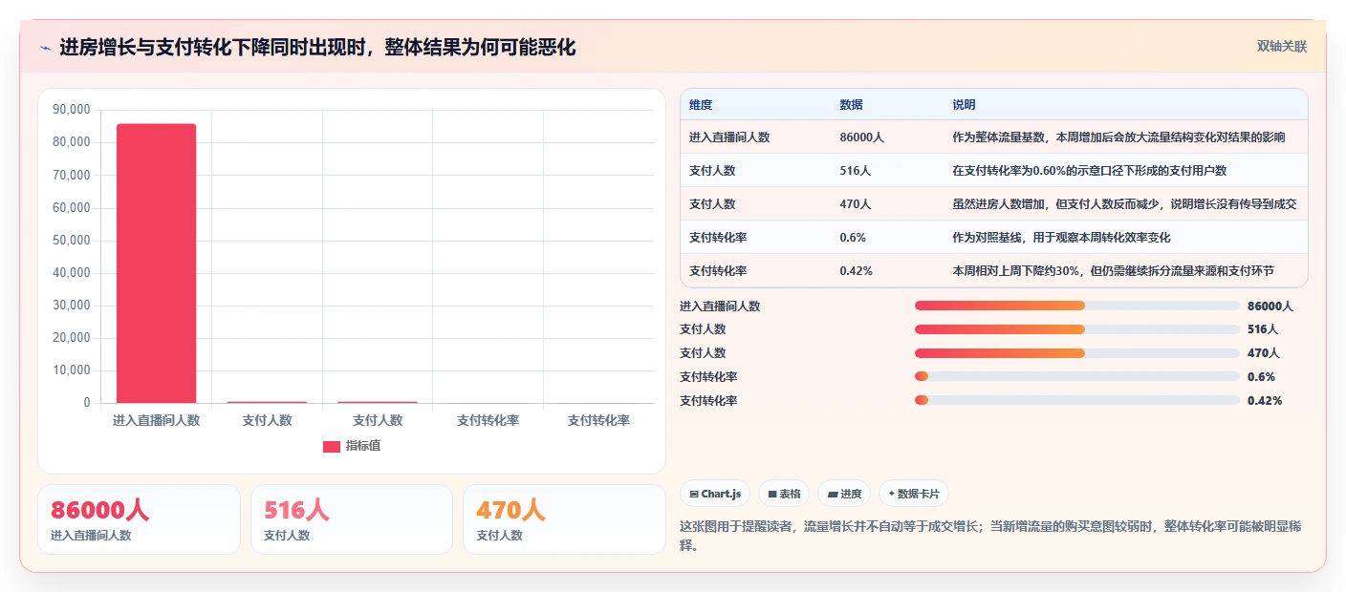Open the 470人 data card

pyautogui.click(x=564, y=519)
